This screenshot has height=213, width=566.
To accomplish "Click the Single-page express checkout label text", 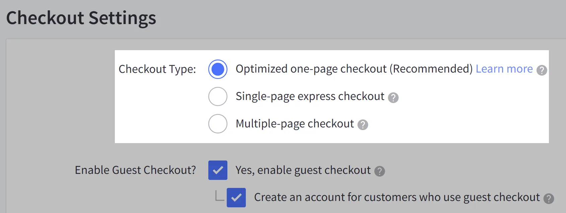I will pos(310,97).
